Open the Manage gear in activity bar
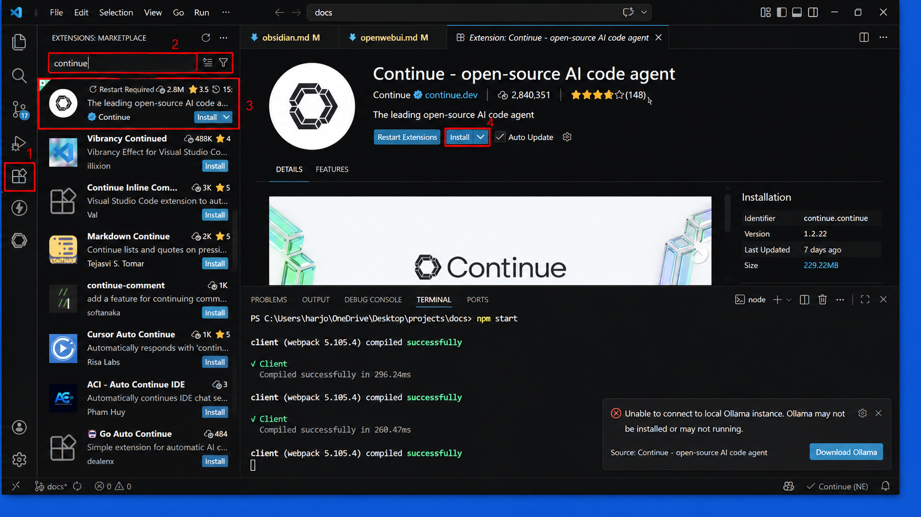 coord(19,460)
